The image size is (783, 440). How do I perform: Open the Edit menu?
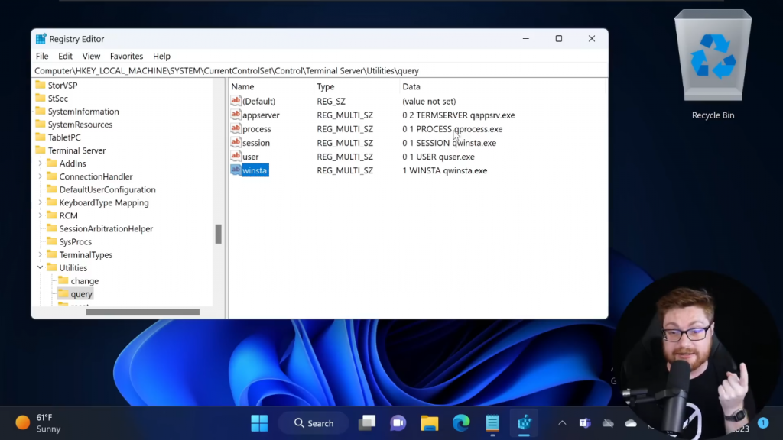click(65, 57)
